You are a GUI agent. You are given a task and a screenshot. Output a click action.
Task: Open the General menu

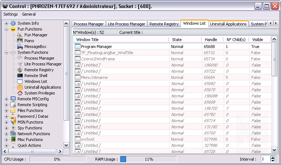[x=29, y=14]
